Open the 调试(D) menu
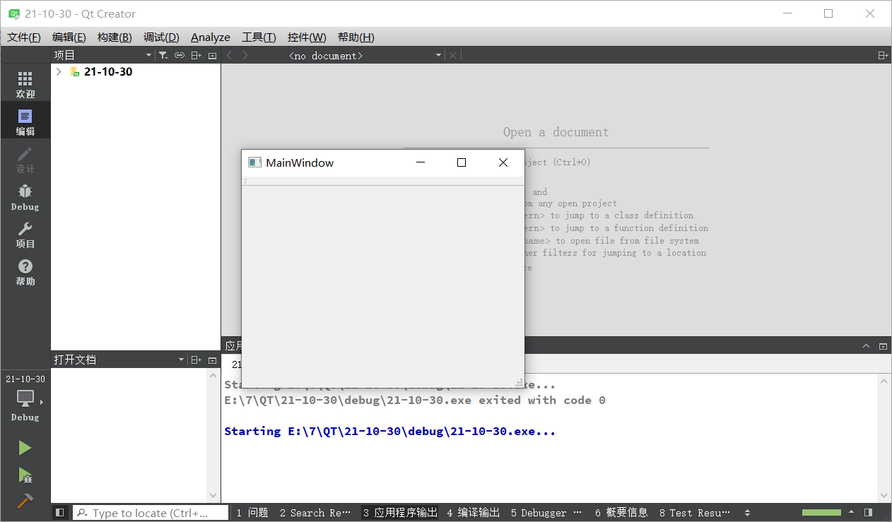This screenshot has width=892, height=522. pyautogui.click(x=161, y=37)
